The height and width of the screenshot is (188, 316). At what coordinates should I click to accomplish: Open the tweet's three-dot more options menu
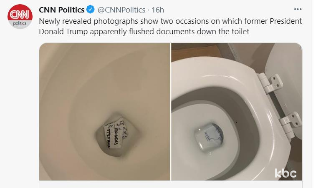(298, 9)
